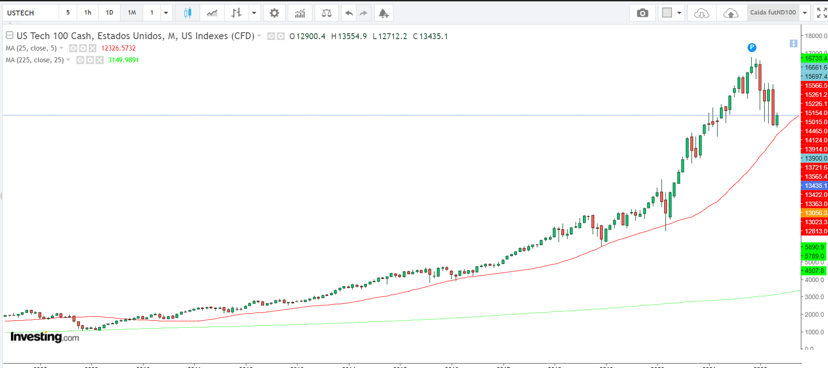The image size is (828, 368).
Task: Collapse the top toolbar using the small arrow tab
Action: [10, 22]
